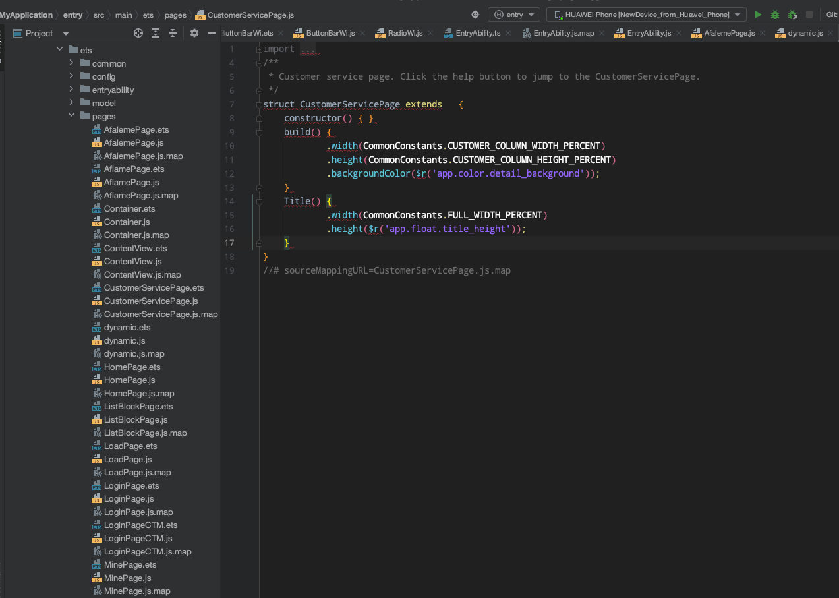Close the ButtonBarWi.js tab

coord(362,33)
